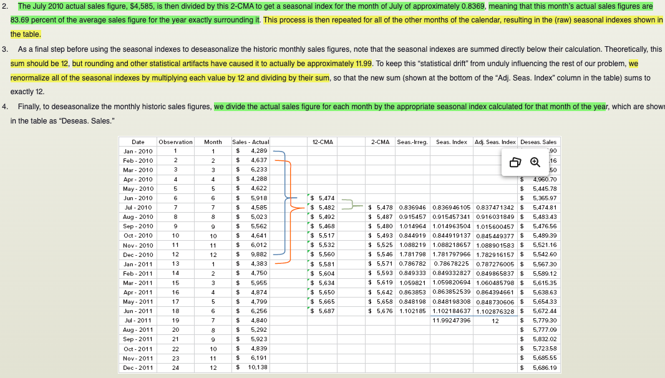Click the Jun 2011 sales value 6,256
Viewport: 665px width, 378px height.
point(259,311)
